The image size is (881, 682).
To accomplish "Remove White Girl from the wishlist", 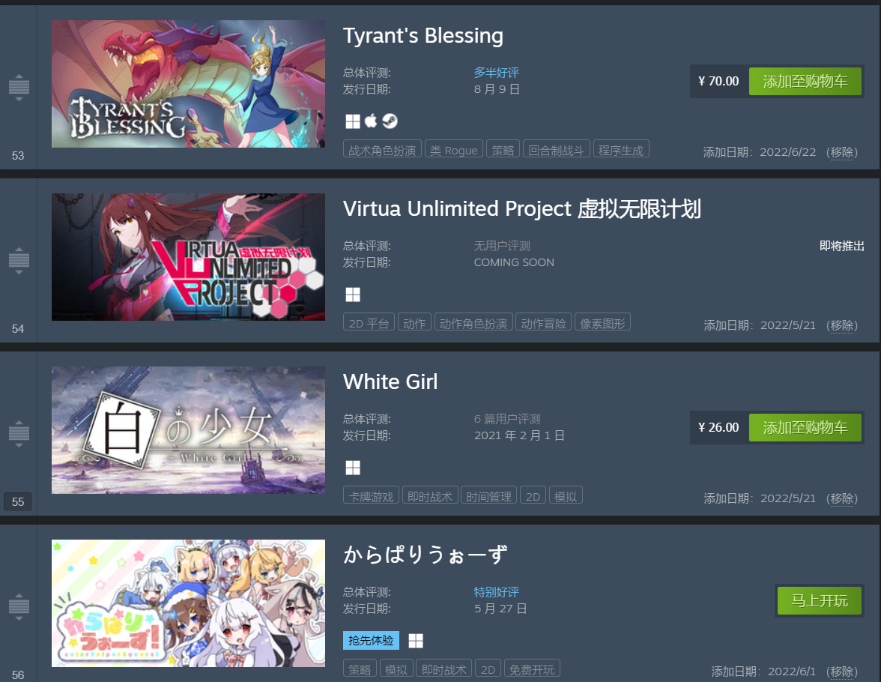I will (842, 498).
